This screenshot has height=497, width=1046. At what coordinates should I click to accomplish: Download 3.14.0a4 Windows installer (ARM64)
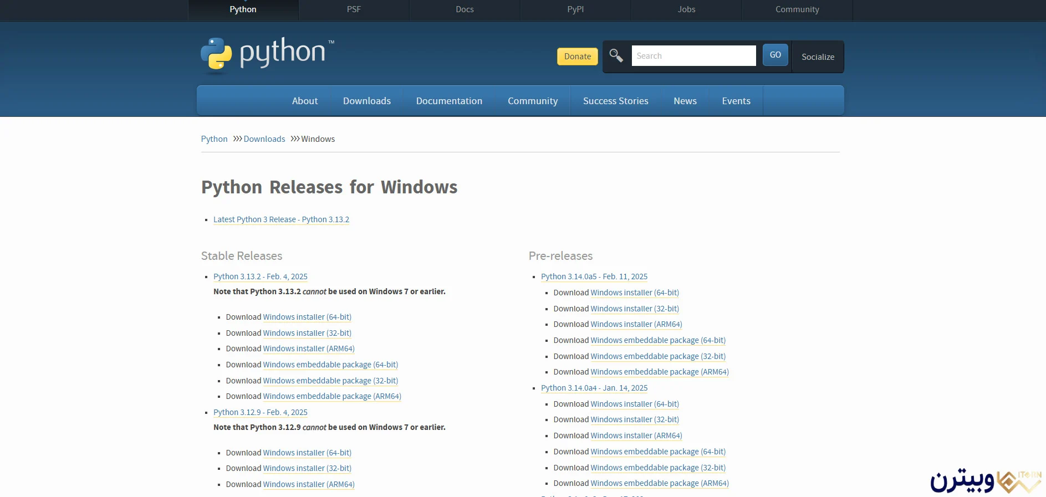click(636, 435)
